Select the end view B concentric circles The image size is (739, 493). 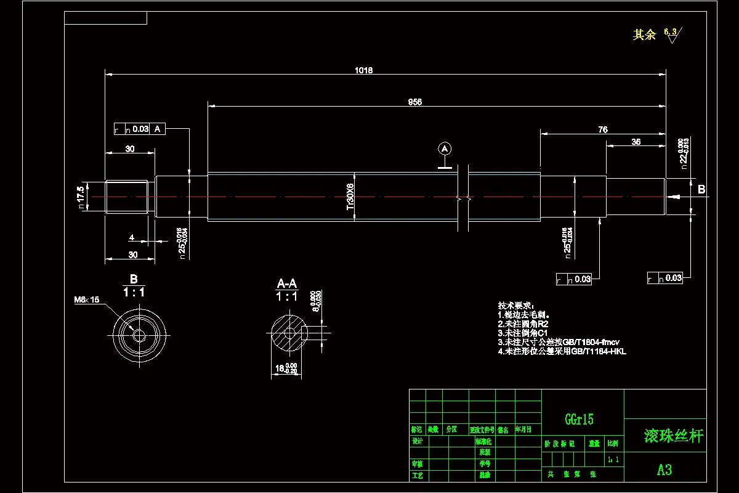[139, 336]
